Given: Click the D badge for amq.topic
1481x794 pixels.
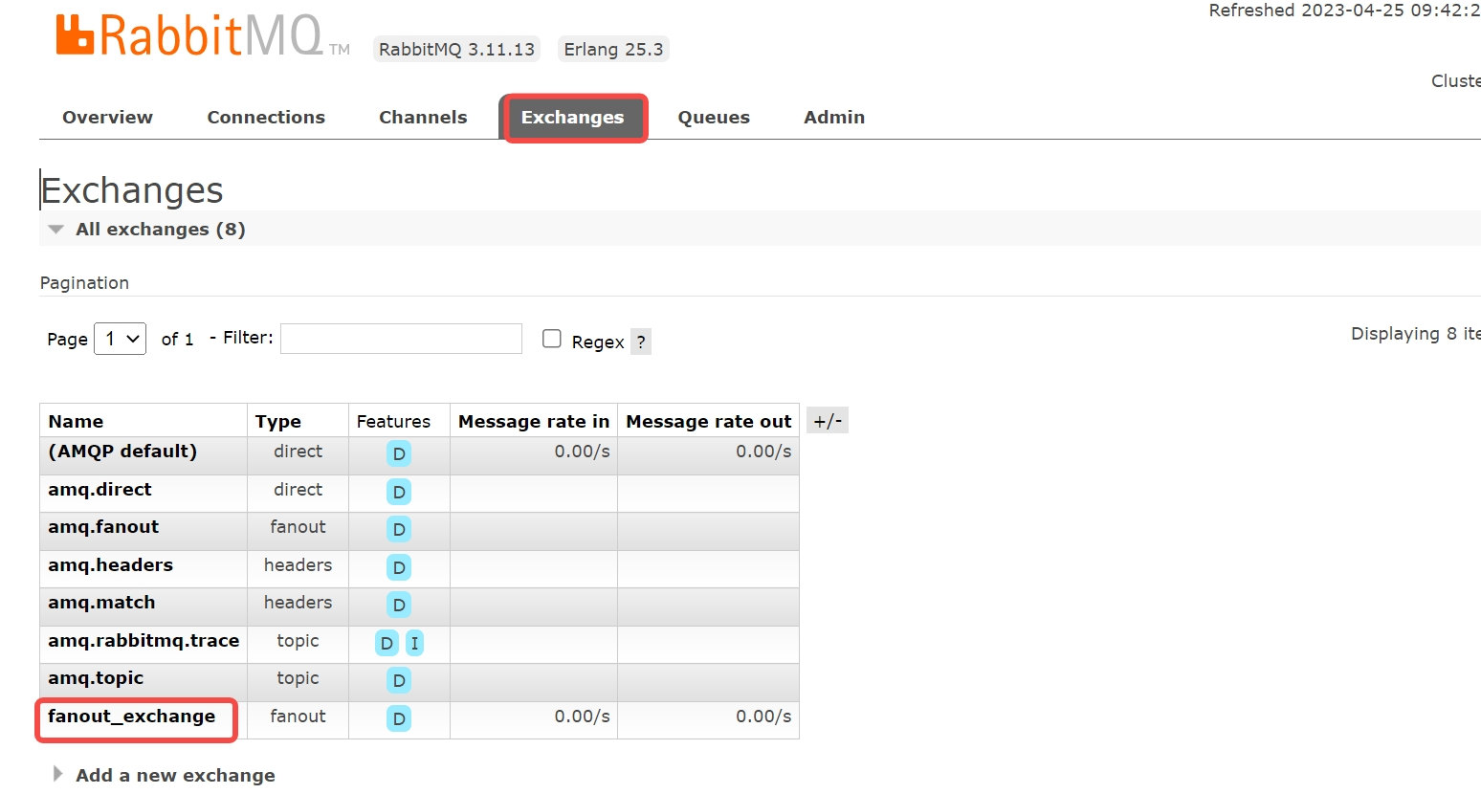Looking at the screenshot, I should 398,680.
